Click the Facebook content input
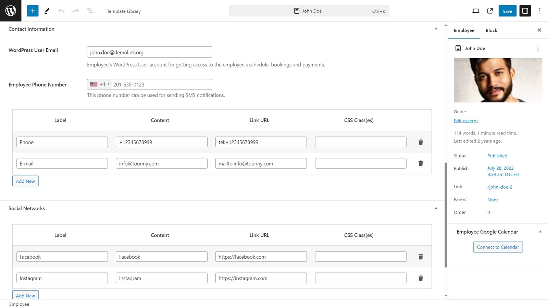Screen dimensions: 548x308 point(161,257)
